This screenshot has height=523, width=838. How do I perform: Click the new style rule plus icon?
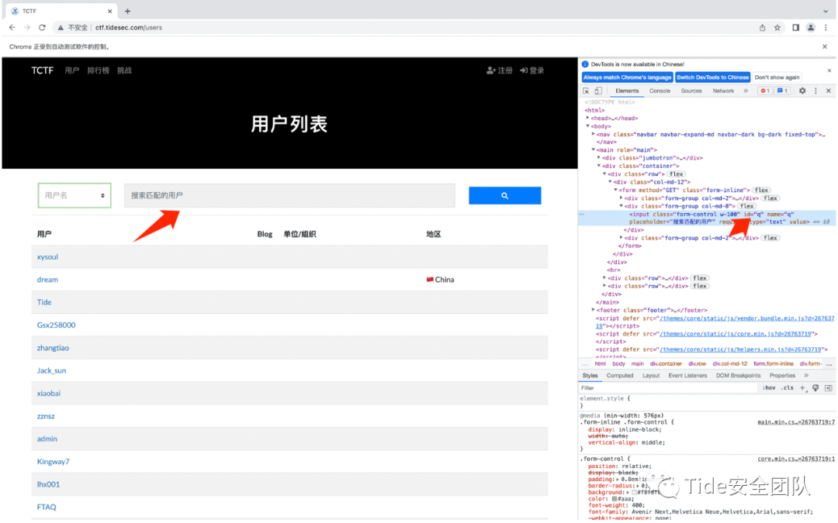802,388
